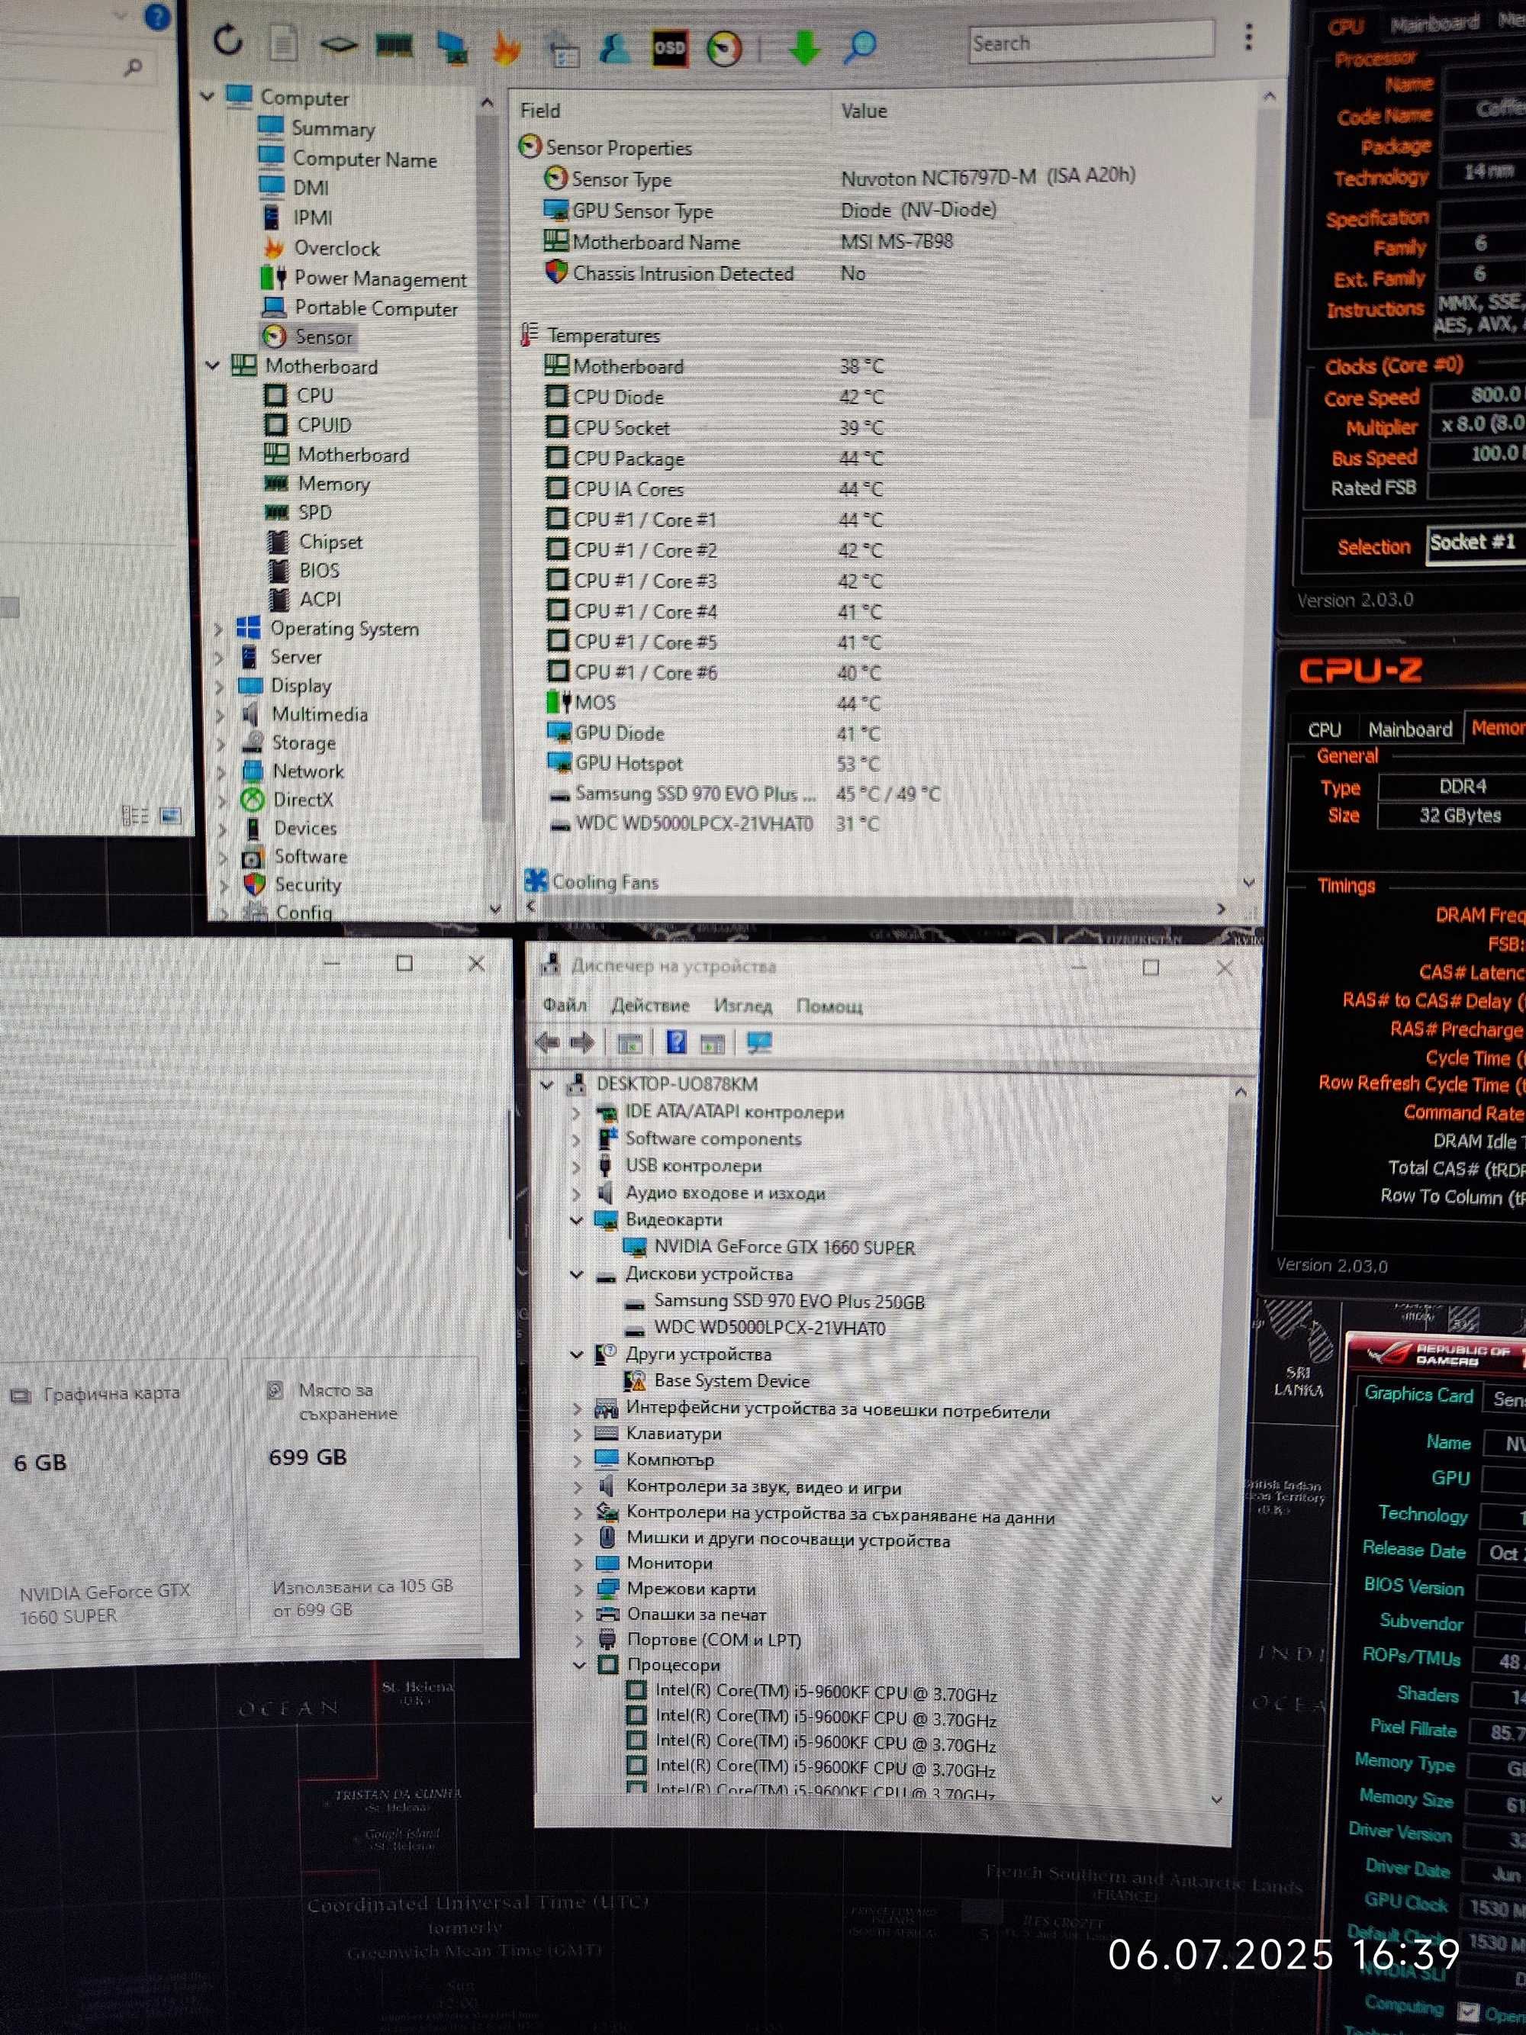Toggle the OpenCL checkbox in GPU-Z
1526x2035 pixels.
point(1469,2012)
